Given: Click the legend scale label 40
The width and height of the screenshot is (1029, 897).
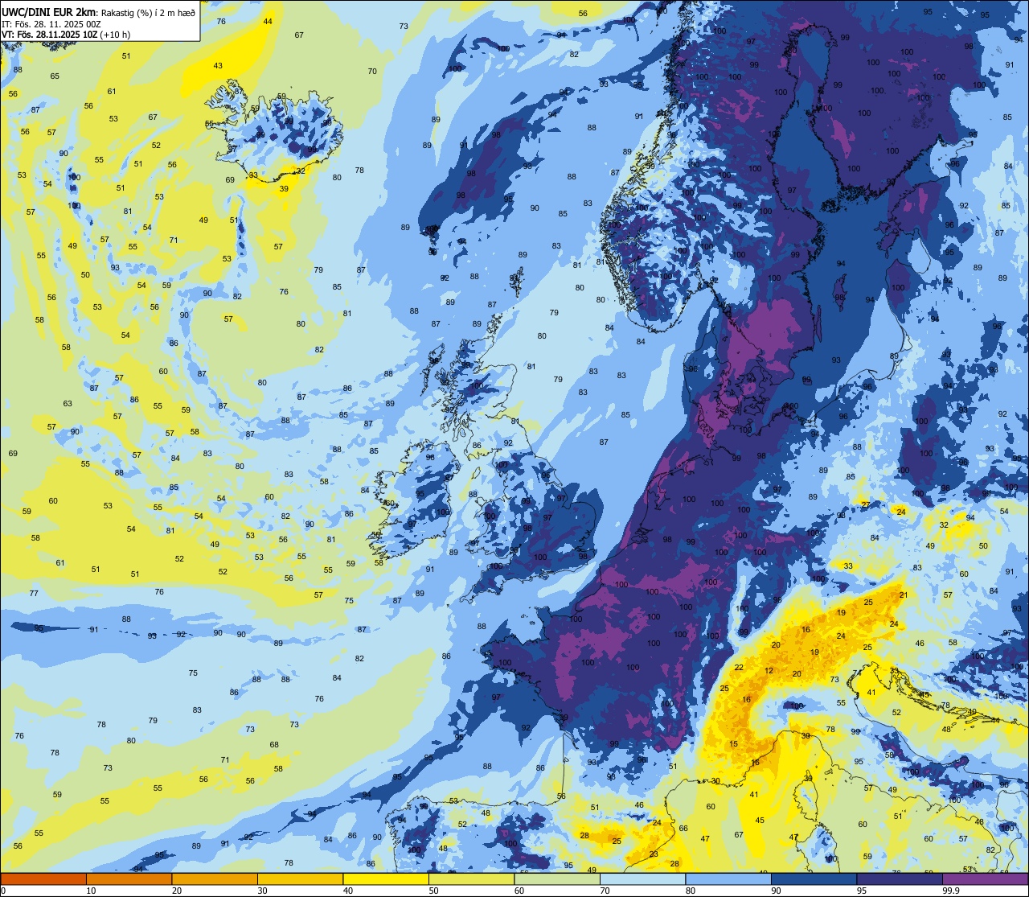Looking at the screenshot, I should pos(348,891).
